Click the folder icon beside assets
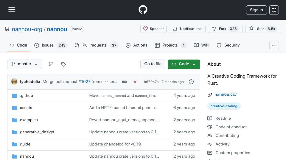286x160 pixels. tap(15, 108)
